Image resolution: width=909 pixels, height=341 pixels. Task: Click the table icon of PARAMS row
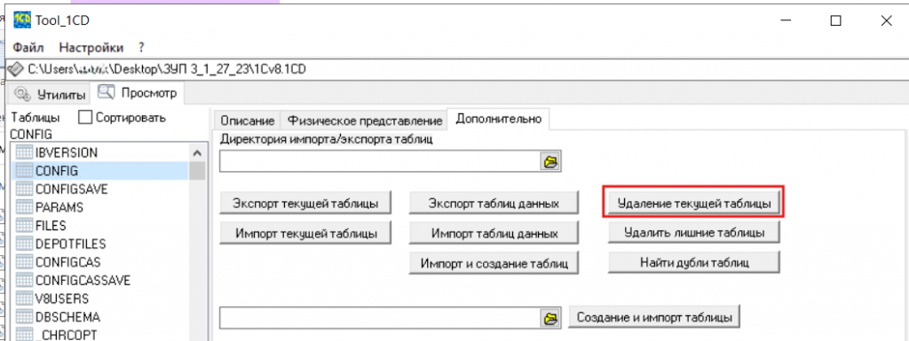[x=24, y=207]
